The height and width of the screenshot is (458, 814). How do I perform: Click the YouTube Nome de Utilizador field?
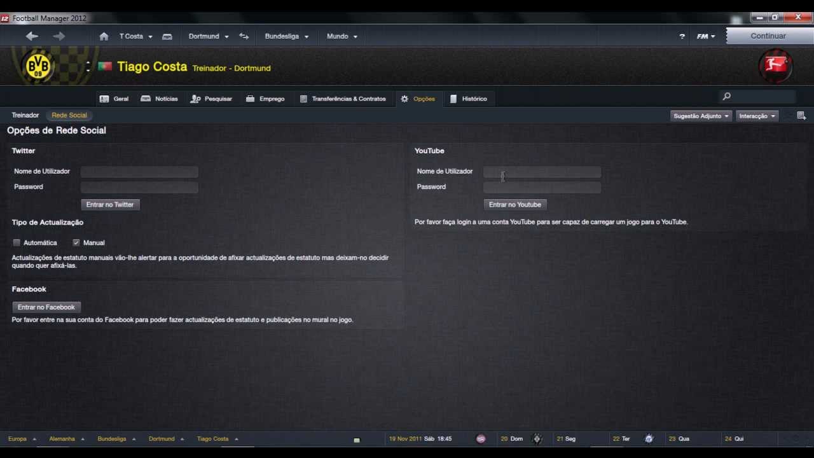[542, 172]
